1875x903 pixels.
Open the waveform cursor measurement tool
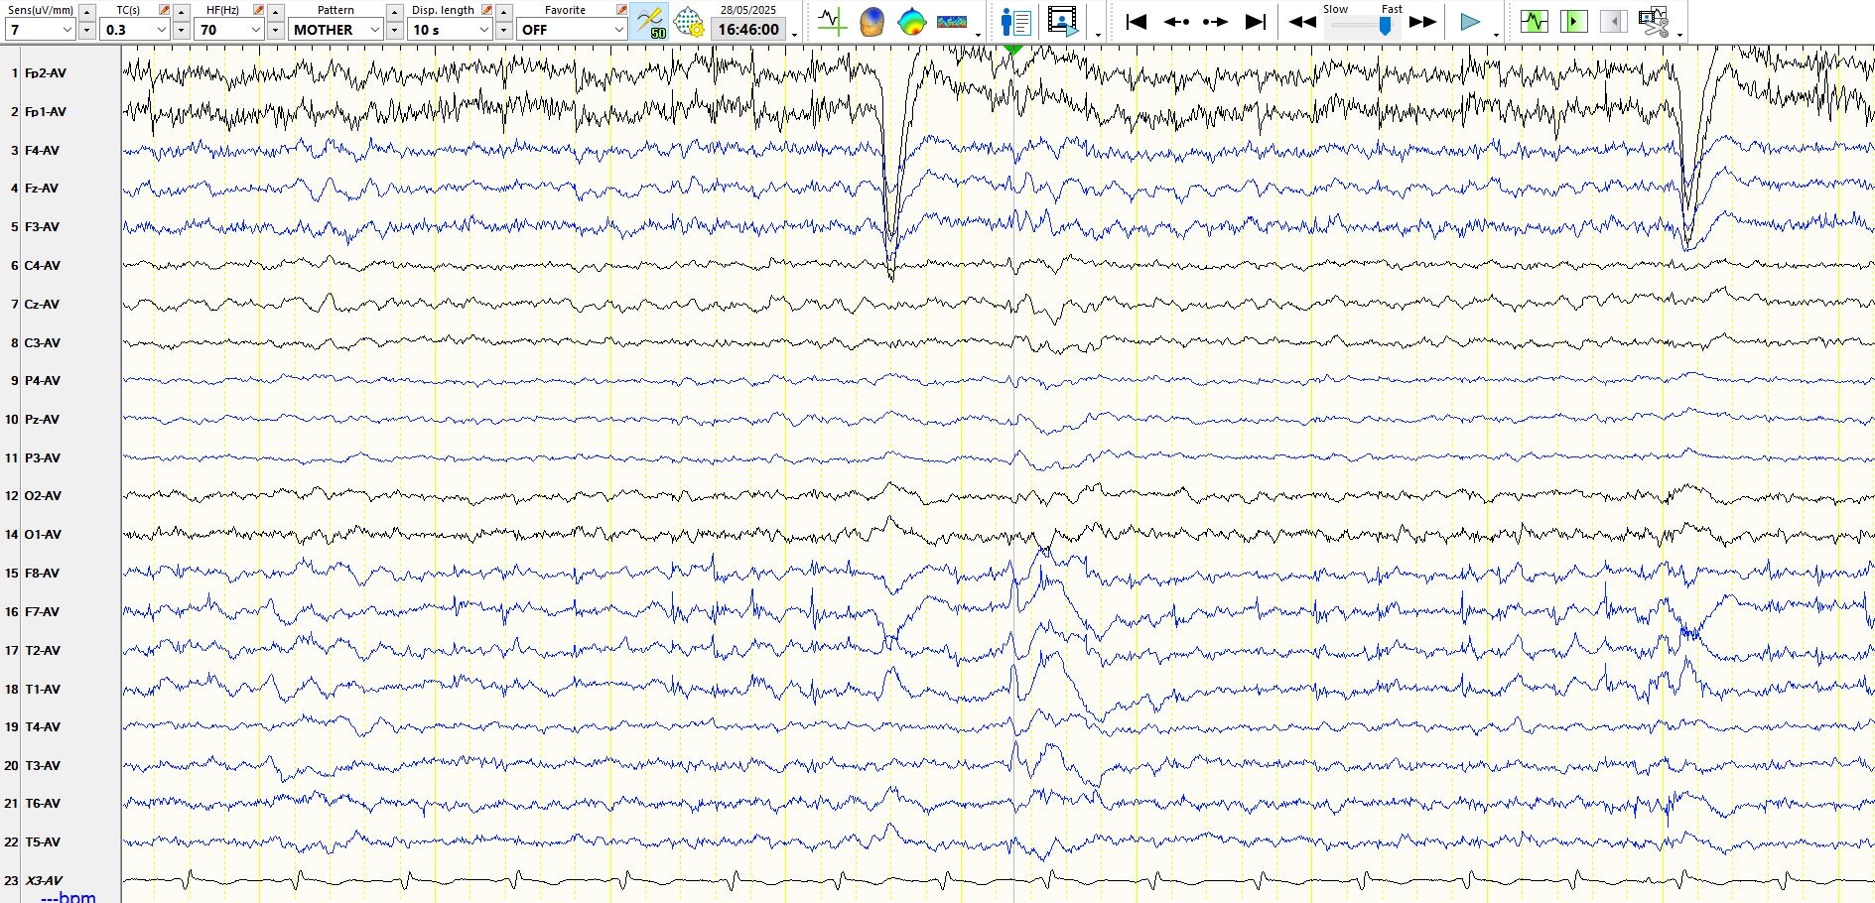[832, 22]
